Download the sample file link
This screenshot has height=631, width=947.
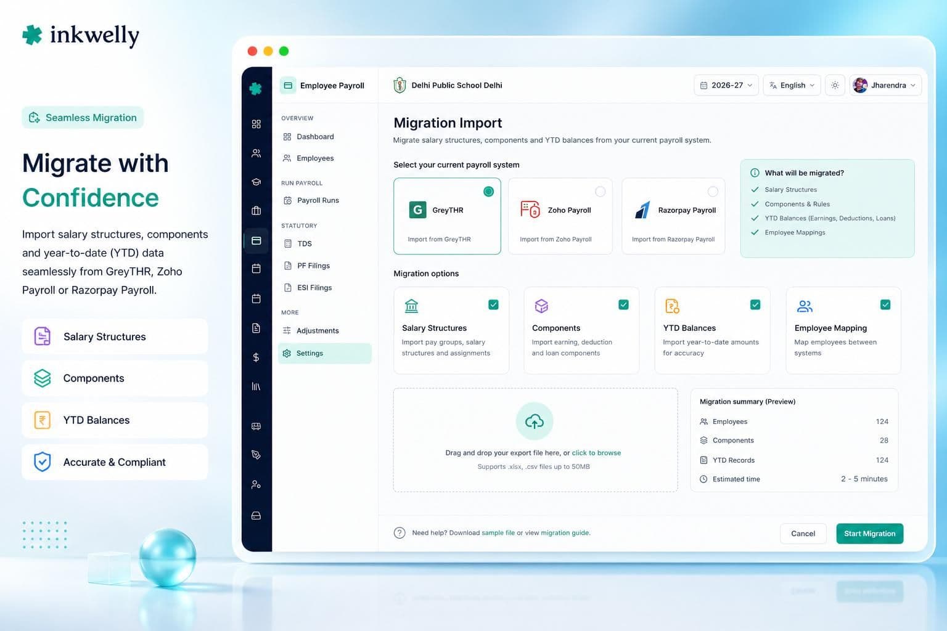click(498, 533)
